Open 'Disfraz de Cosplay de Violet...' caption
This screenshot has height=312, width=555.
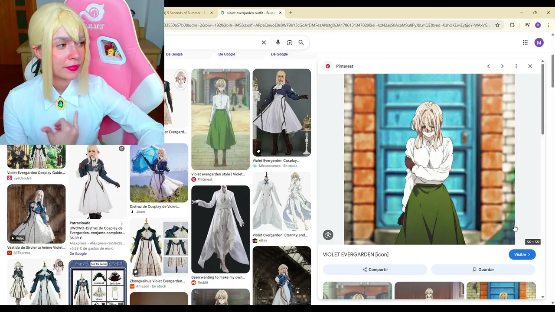(x=154, y=206)
